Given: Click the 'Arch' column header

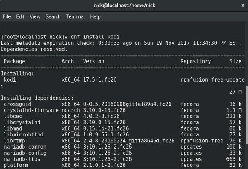Looking at the screenshot, I should tap(67, 61).
